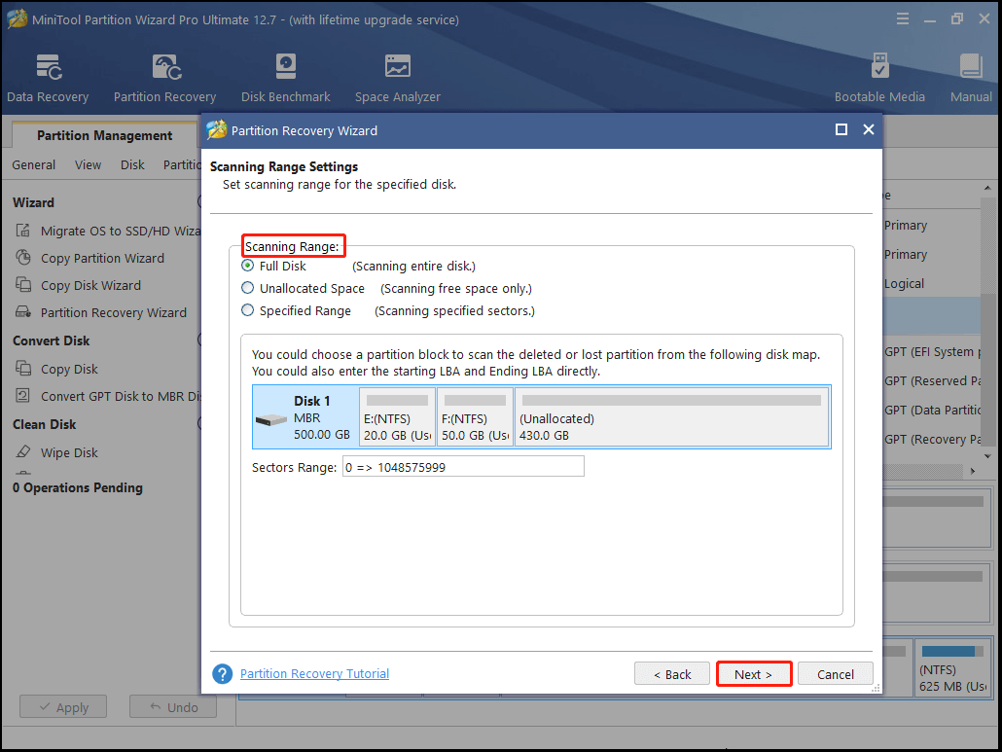Launch Partition Recovery from toolbar

(164, 78)
